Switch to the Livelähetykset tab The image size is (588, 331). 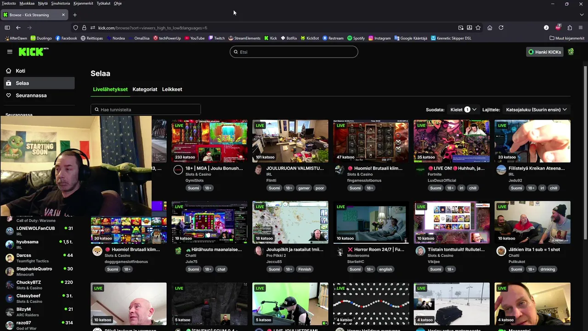click(x=110, y=89)
